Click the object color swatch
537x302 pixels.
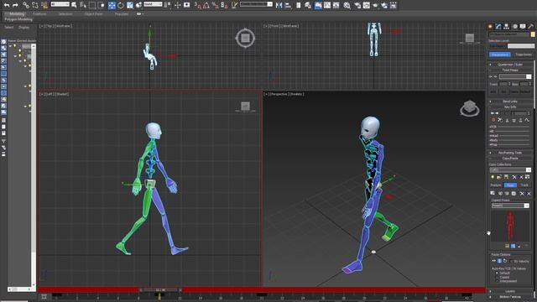coord(533,34)
